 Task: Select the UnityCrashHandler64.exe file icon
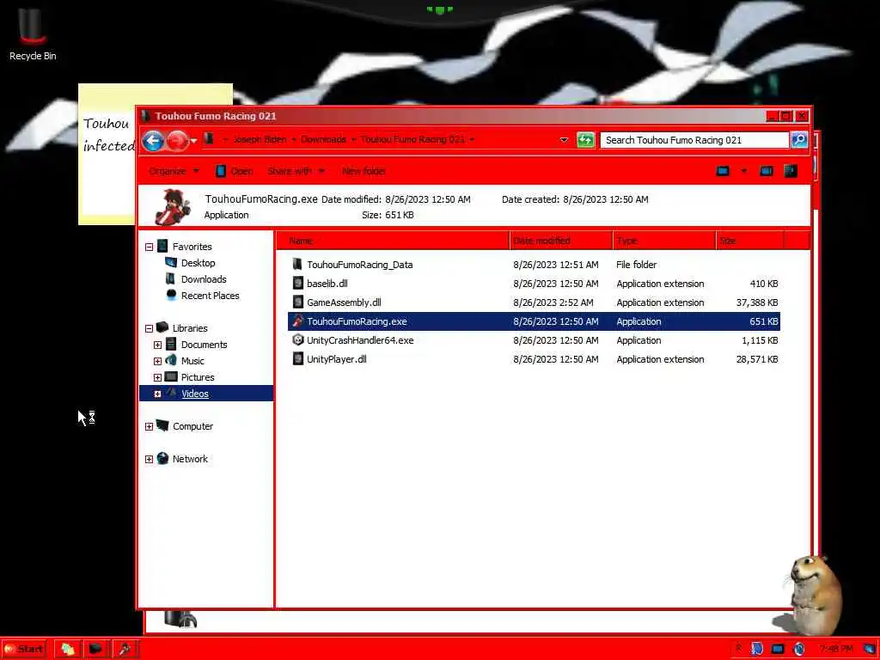point(298,340)
